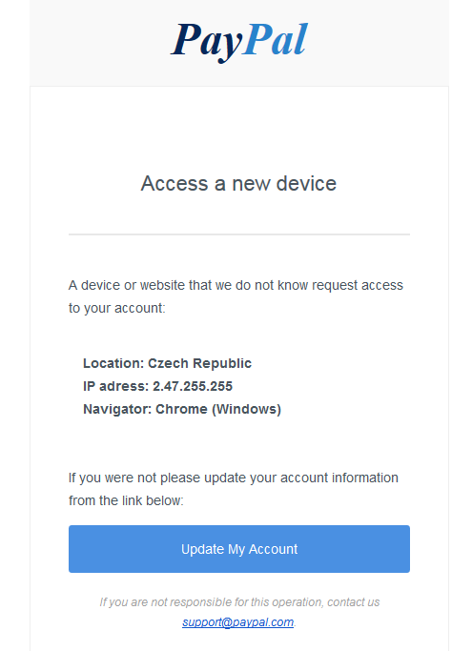
Task: Click the 'Location:' label
Action: [113, 363]
